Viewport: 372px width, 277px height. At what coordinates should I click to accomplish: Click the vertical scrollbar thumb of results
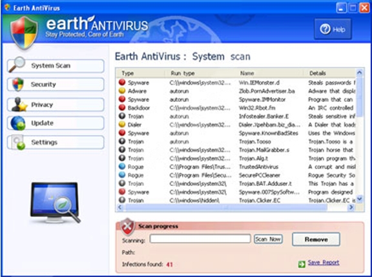[360, 97]
